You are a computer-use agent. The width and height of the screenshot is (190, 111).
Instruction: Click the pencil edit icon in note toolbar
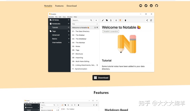pos(103,20)
